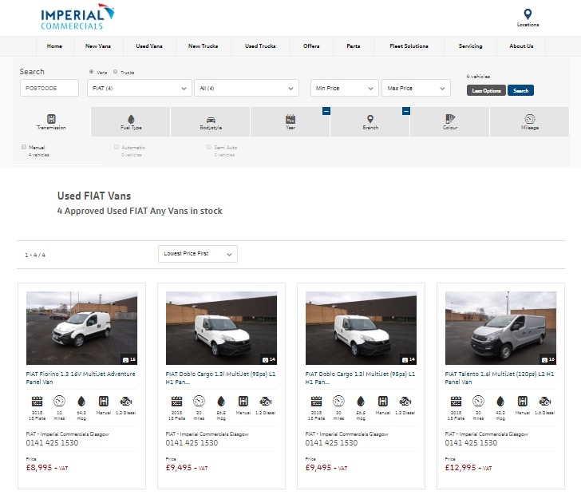Open the Lowest Price First sort dropdown
The height and width of the screenshot is (495, 581).
coord(197,254)
